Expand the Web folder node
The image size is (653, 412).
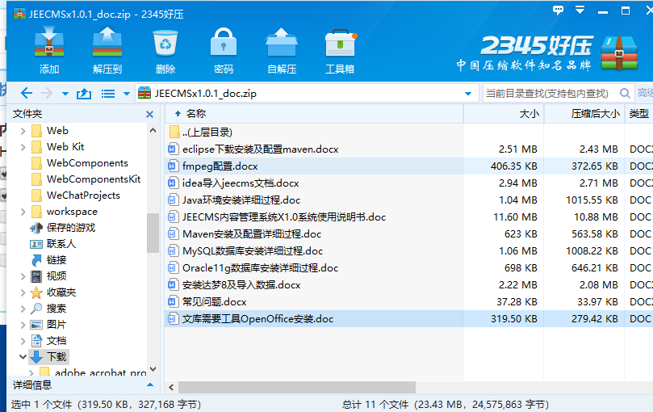tap(23, 131)
